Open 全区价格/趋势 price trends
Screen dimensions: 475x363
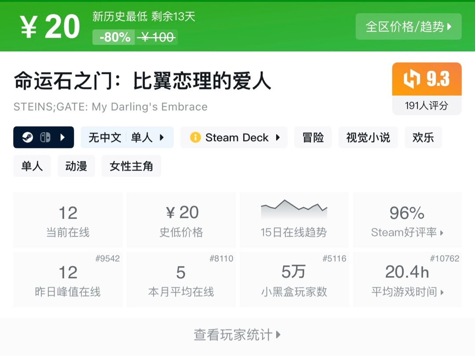(x=408, y=27)
